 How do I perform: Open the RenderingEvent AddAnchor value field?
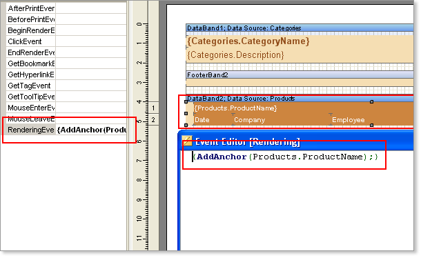pos(90,130)
